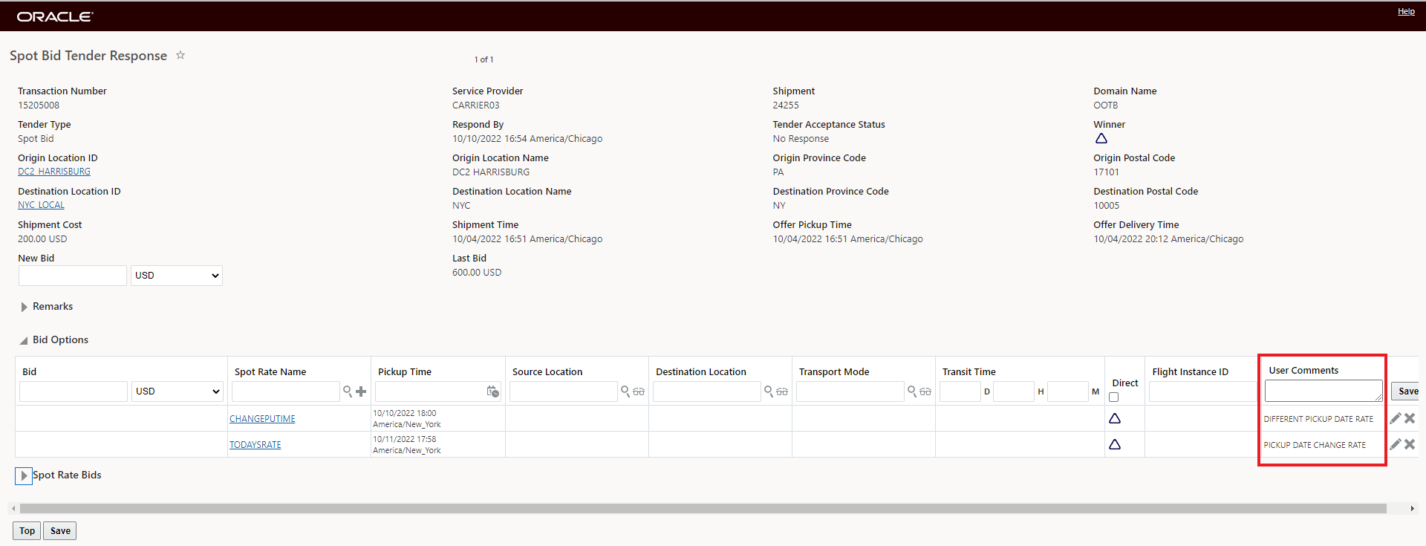Viewport: 1426px width, 546px height.
Task: Focus the Transport Mode input field
Action: (850, 391)
